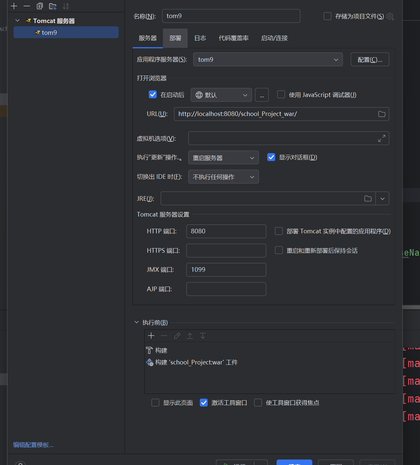Viewport: 420px width, 465px height.
Task: Check 使工具窗口获得焦点 checkbox
Action: coord(258,403)
